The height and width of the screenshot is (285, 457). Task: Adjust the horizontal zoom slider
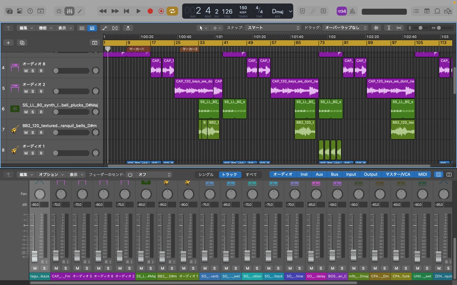click(444, 28)
